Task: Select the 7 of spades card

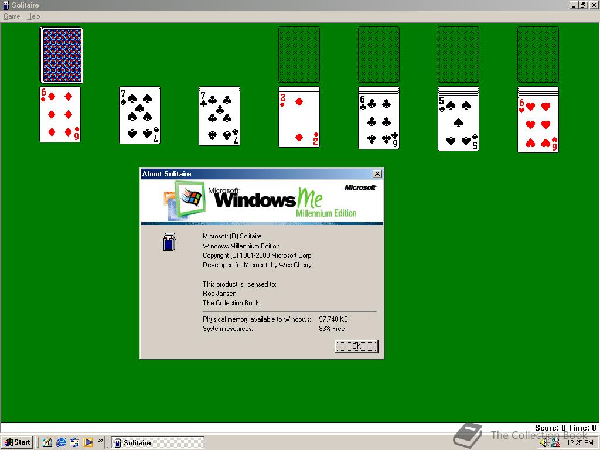Action: point(139,115)
